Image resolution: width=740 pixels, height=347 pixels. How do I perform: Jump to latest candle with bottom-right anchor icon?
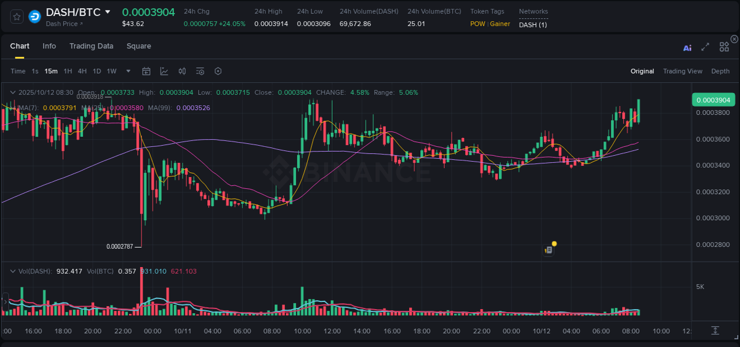point(715,331)
